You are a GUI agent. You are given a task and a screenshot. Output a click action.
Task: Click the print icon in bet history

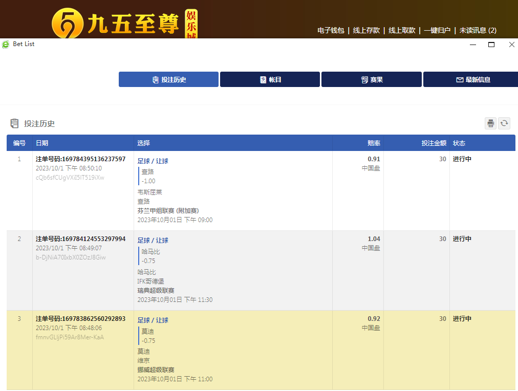[490, 123]
